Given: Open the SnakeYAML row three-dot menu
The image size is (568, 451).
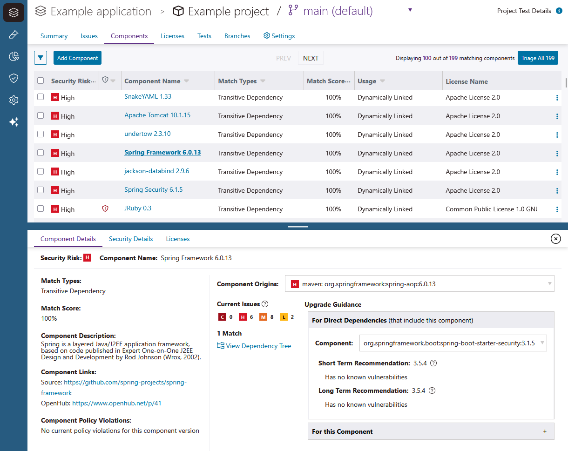Looking at the screenshot, I should pos(557,98).
